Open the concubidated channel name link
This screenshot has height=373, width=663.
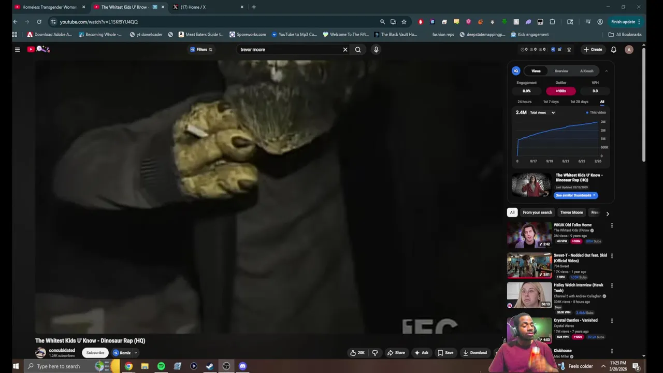tap(62, 351)
